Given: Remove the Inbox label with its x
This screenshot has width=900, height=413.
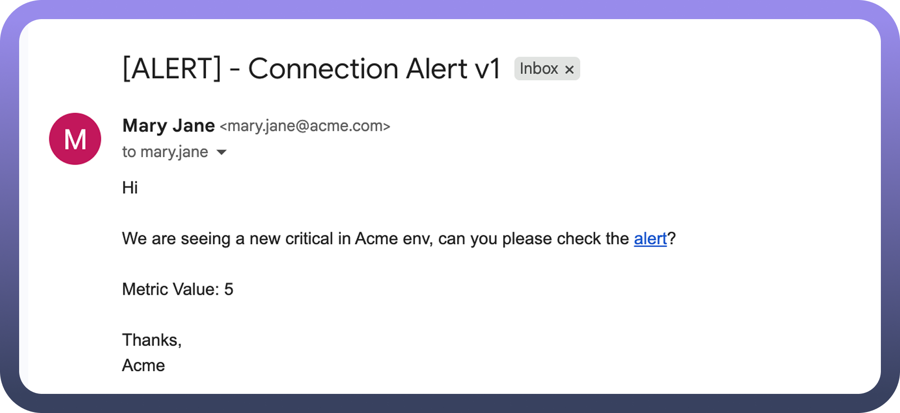Looking at the screenshot, I should click(569, 69).
